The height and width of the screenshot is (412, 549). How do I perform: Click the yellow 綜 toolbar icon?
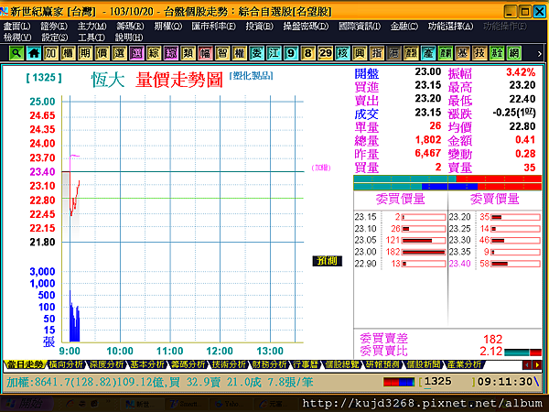(154, 53)
